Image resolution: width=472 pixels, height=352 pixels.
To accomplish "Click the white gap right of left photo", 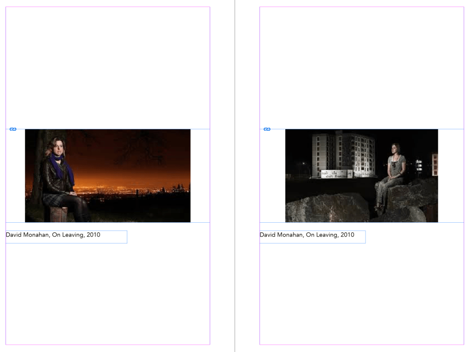I will tap(200, 175).
